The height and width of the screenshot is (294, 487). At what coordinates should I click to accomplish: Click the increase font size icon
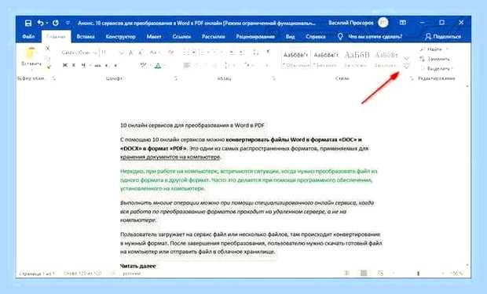131,53
